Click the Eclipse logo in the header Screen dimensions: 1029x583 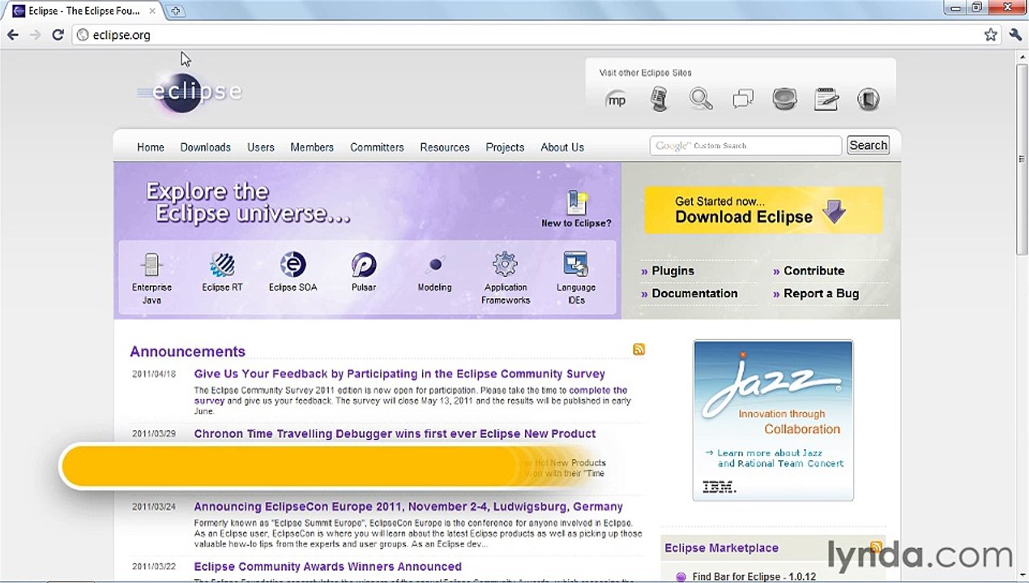pyautogui.click(x=190, y=91)
